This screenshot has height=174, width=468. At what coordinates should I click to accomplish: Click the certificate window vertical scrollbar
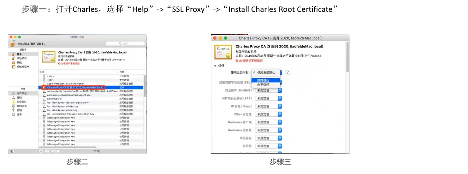(x=347, y=57)
